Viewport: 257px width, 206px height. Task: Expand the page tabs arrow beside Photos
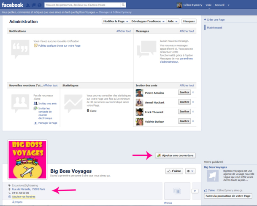(195, 191)
